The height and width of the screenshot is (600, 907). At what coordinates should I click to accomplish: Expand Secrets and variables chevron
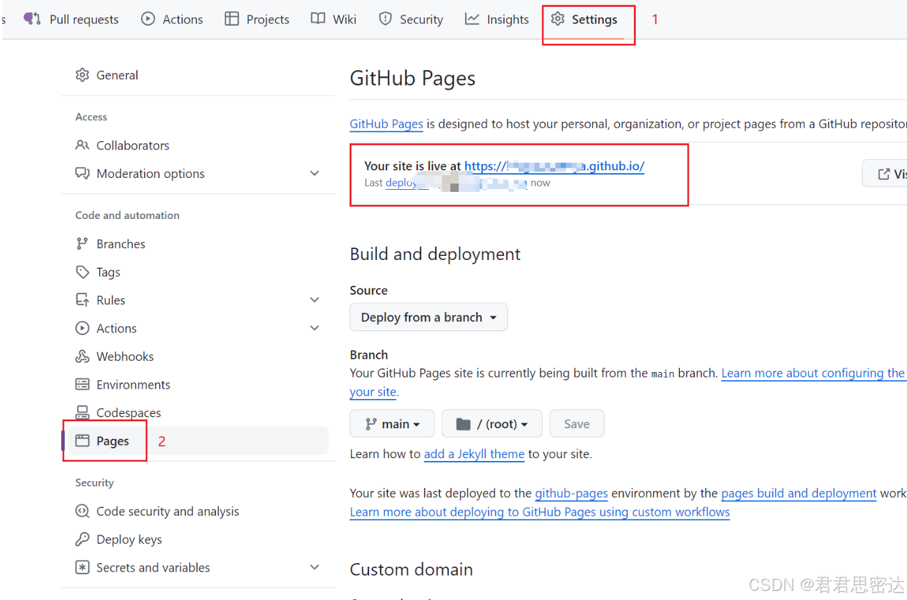315,567
